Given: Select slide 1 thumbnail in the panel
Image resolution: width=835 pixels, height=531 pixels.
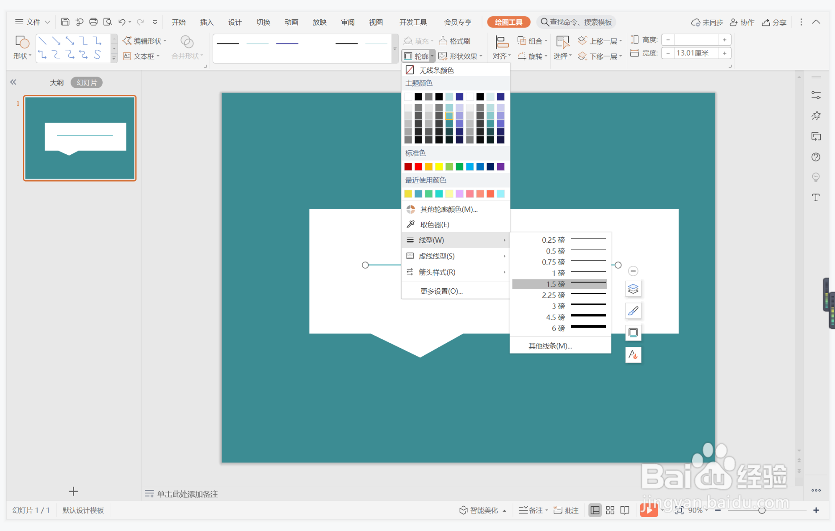Looking at the screenshot, I should (80, 138).
